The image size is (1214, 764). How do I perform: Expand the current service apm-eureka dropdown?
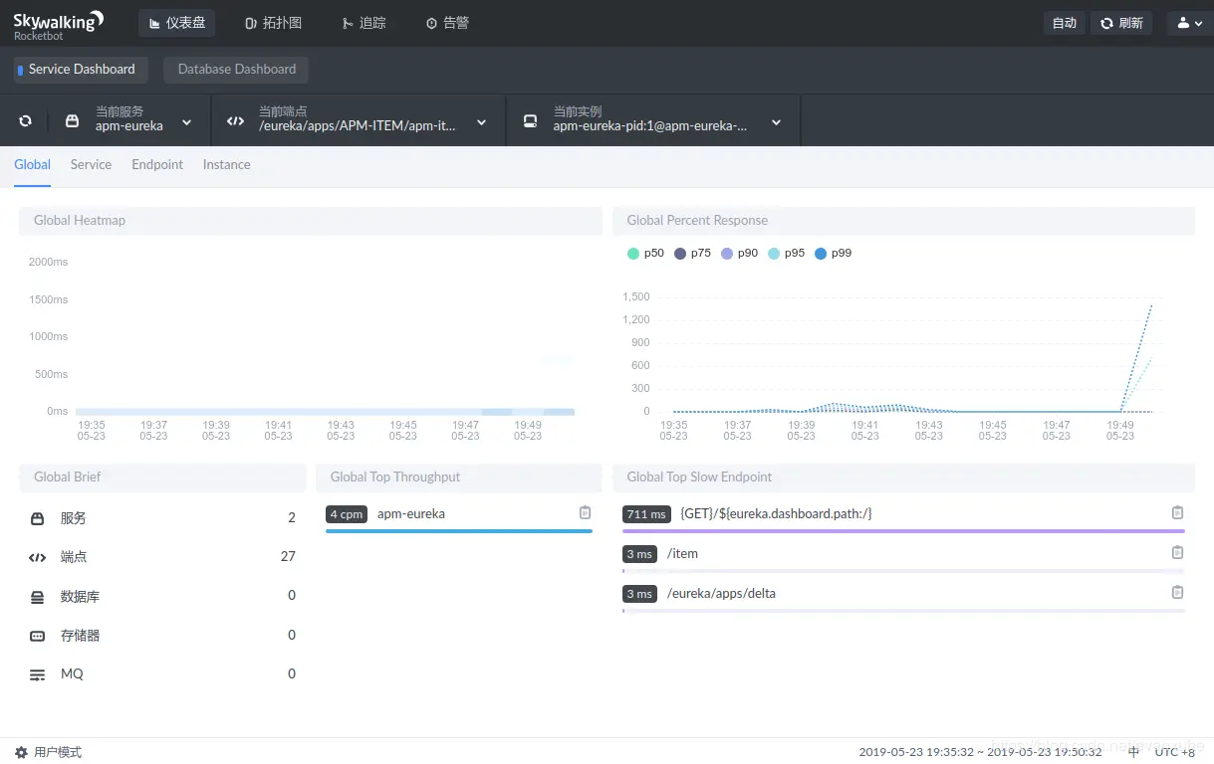[x=128, y=121]
